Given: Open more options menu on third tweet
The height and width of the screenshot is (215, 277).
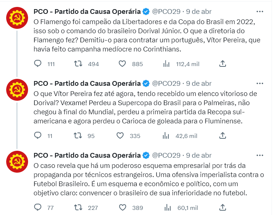Looking at the screenshot, I should tap(260, 156).
